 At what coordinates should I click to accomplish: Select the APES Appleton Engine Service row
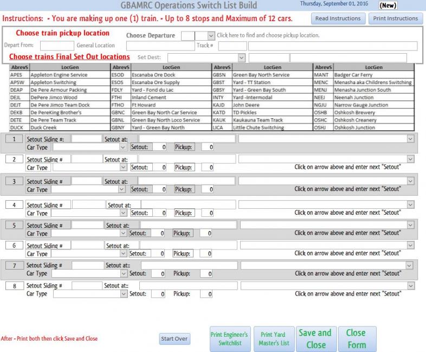coord(60,75)
